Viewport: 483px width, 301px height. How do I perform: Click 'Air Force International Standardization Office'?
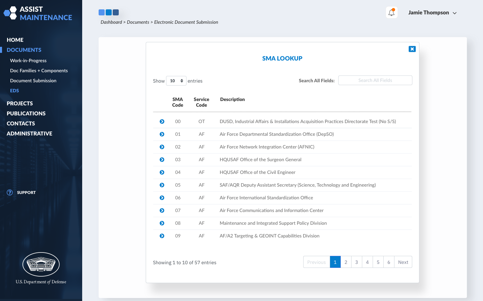[x=266, y=198]
